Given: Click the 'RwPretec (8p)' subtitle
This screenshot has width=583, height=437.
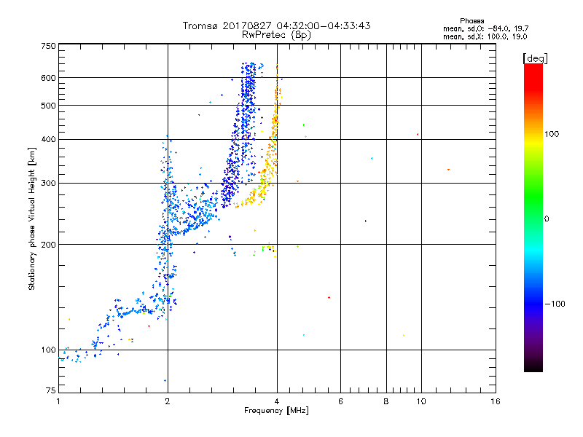Looking at the screenshot, I should (276, 35).
